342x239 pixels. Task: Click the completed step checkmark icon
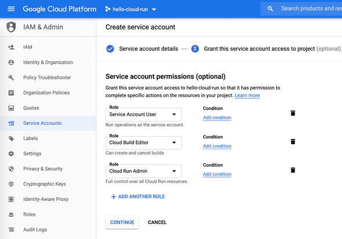[x=110, y=49]
